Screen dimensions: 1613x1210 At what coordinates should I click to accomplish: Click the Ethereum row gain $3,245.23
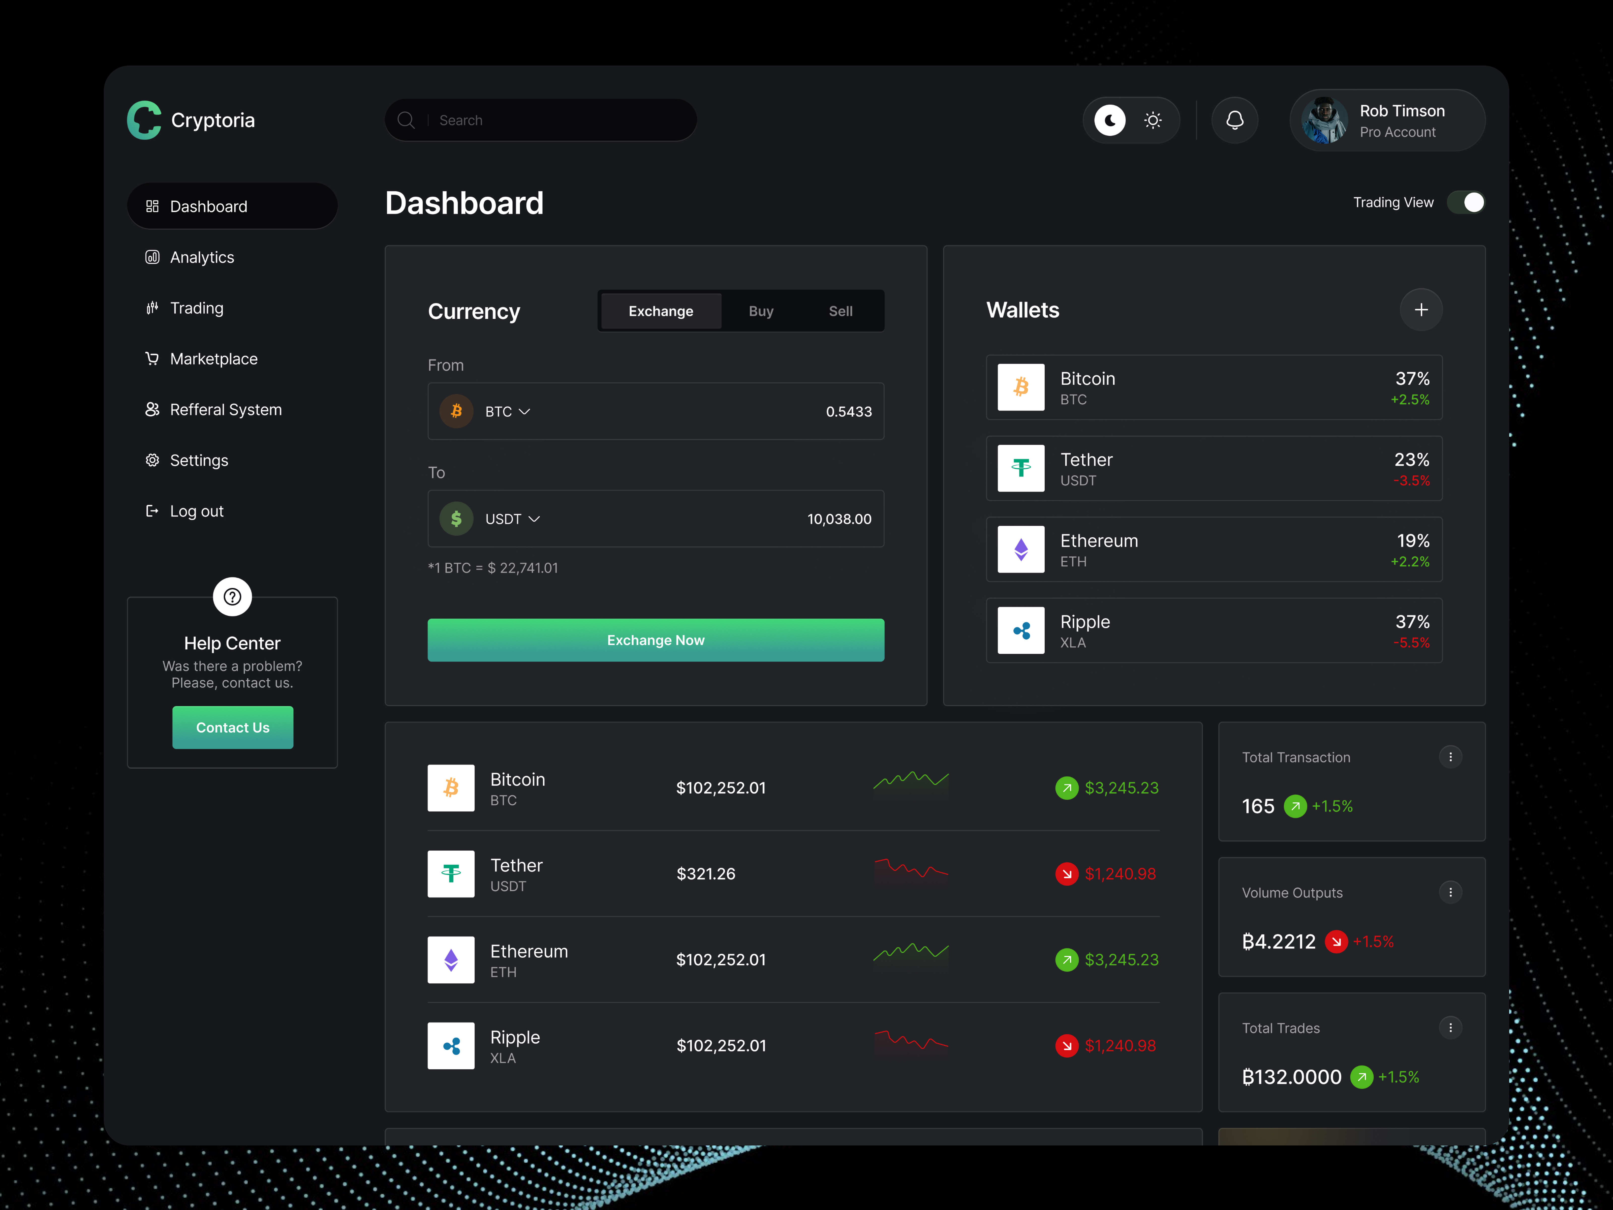[x=1122, y=960]
